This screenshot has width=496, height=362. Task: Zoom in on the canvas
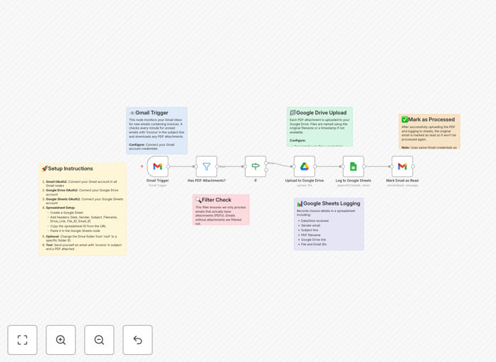(x=60, y=340)
